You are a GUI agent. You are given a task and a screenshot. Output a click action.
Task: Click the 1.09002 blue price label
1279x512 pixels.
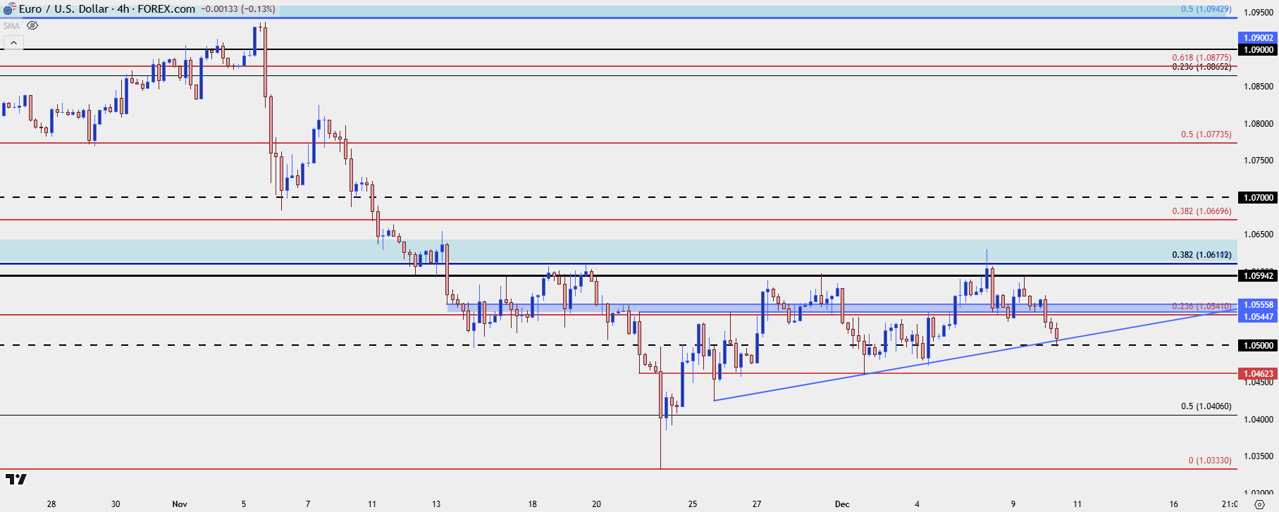(1258, 38)
